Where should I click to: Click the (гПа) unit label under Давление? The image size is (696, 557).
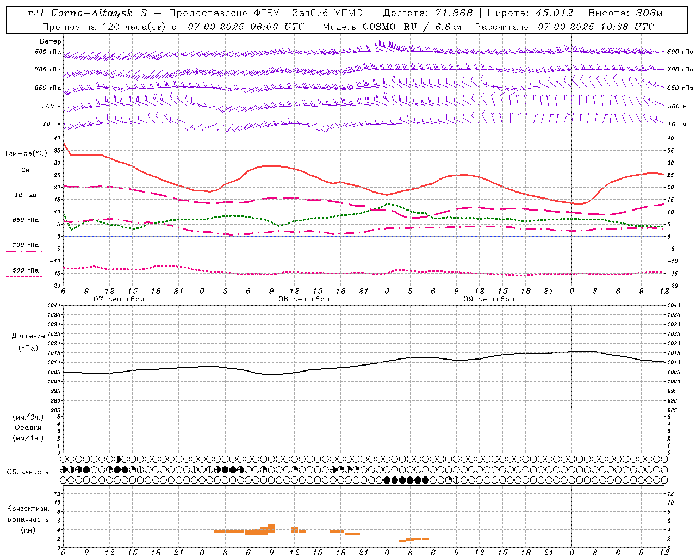[28, 348]
